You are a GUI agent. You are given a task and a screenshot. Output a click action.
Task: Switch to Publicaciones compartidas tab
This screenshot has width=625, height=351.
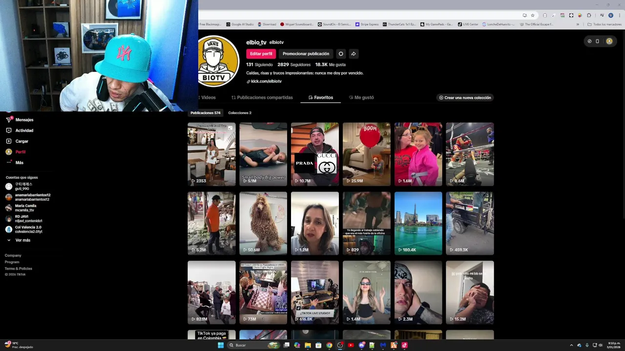[262, 97]
